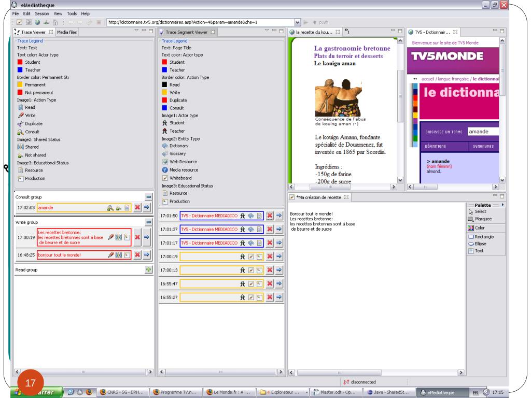The image size is (531, 398).
Task: Click the home icon in main toolbar
Action: coord(55,22)
